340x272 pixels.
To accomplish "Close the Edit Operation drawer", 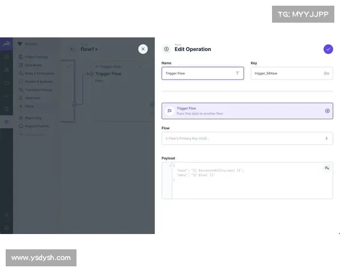I will (143, 49).
